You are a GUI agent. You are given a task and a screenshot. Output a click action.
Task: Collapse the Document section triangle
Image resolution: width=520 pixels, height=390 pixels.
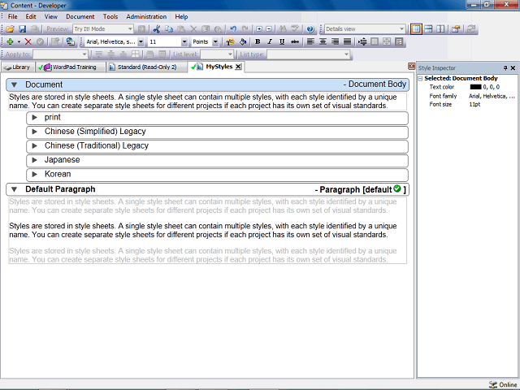(x=14, y=84)
